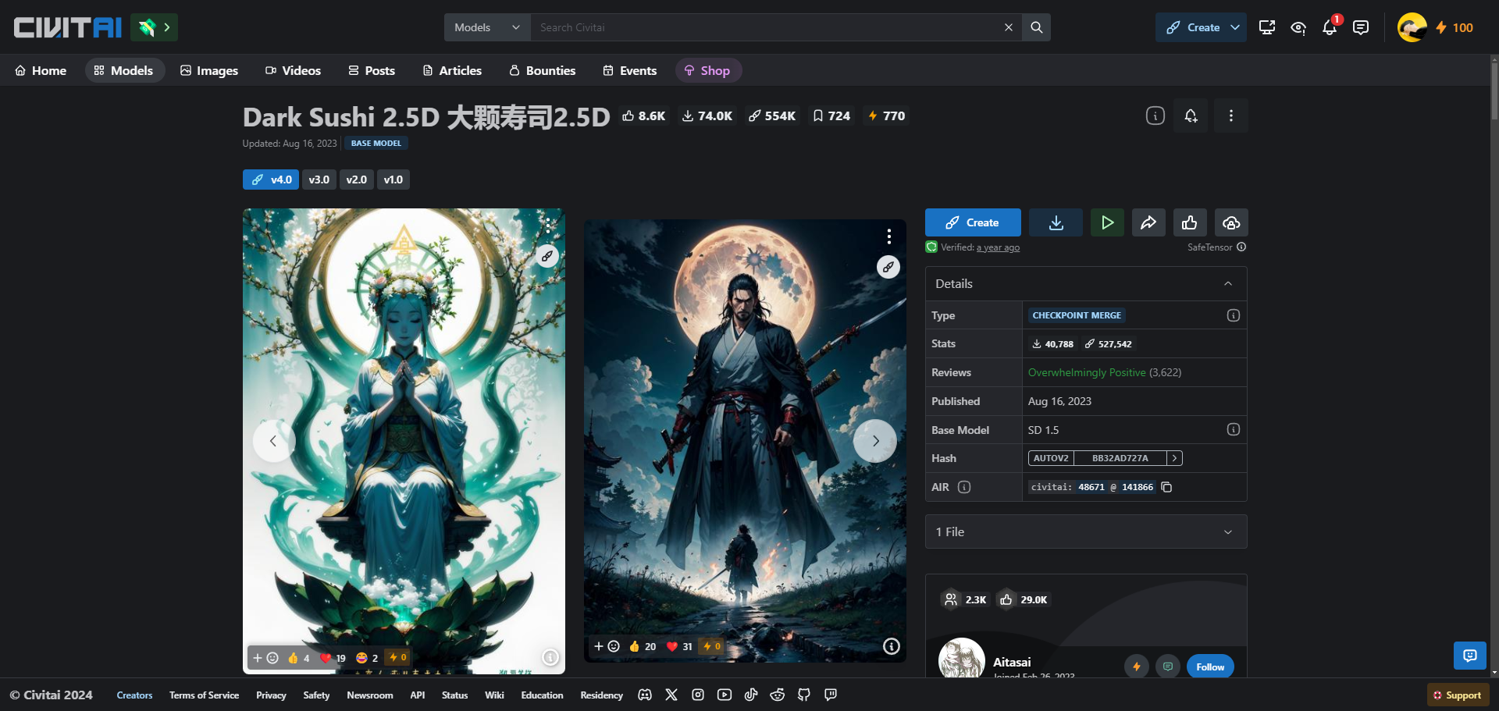Click the cloud upload icon button

(1231, 222)
